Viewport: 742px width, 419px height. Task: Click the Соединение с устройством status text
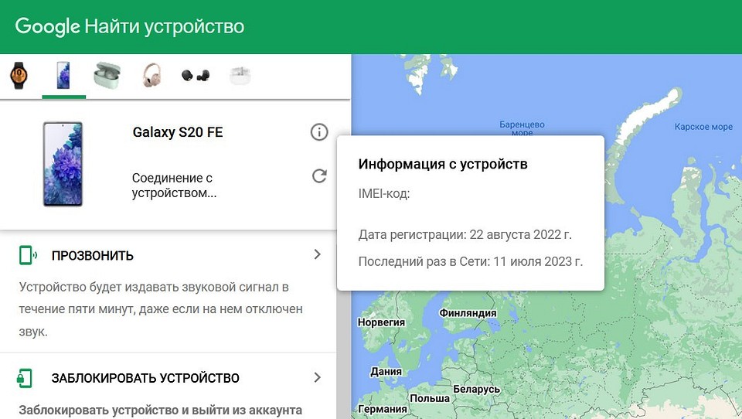click(174, 186)
